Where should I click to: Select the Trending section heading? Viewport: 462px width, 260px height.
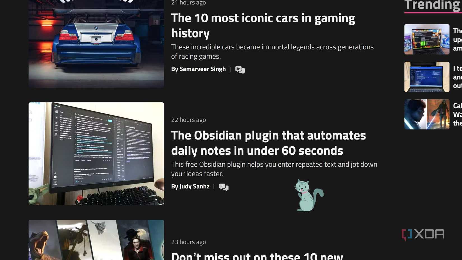coord(433,5)
